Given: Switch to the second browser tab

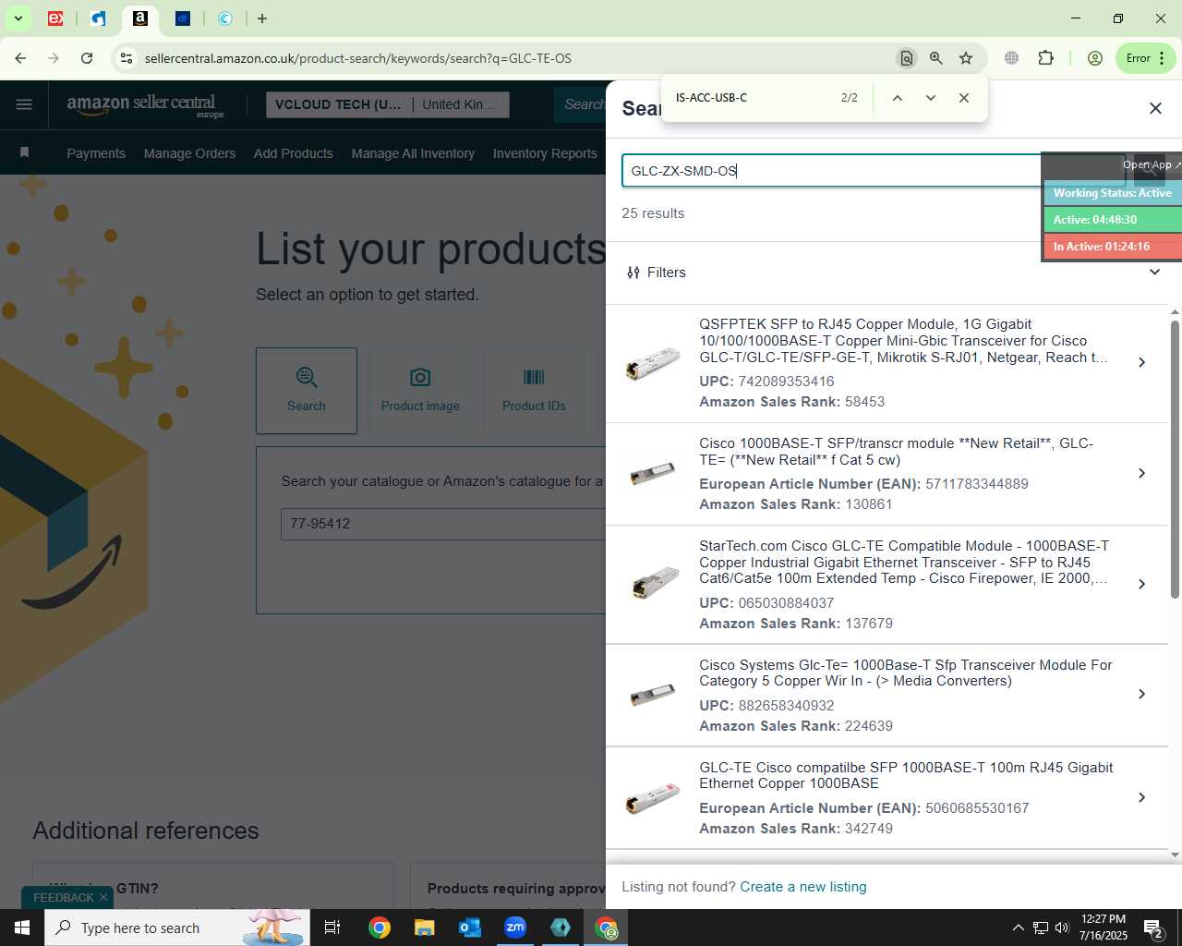Looking at the screenshot, I should point(99,18).
